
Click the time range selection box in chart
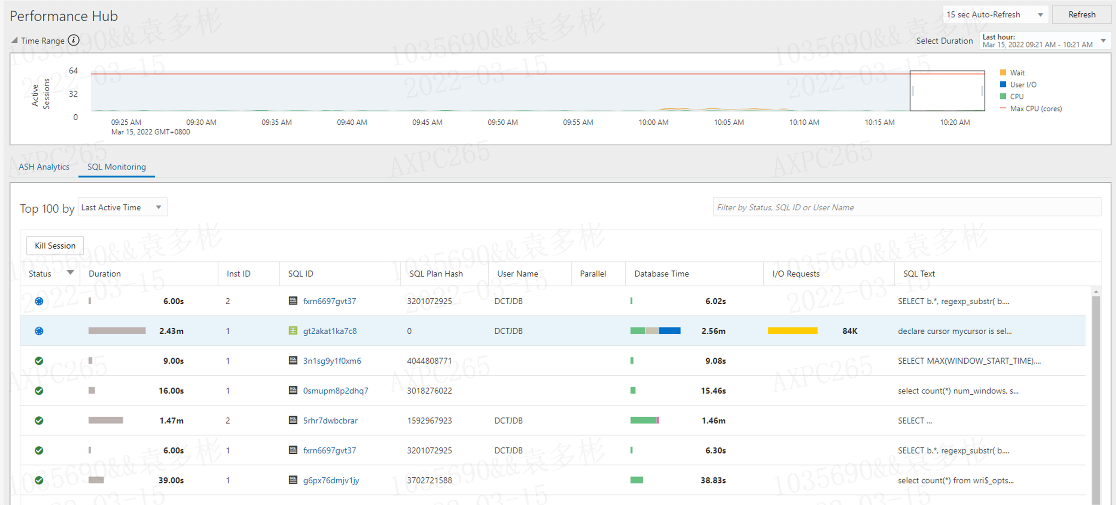pyautogui.click(x=947, y=91)
